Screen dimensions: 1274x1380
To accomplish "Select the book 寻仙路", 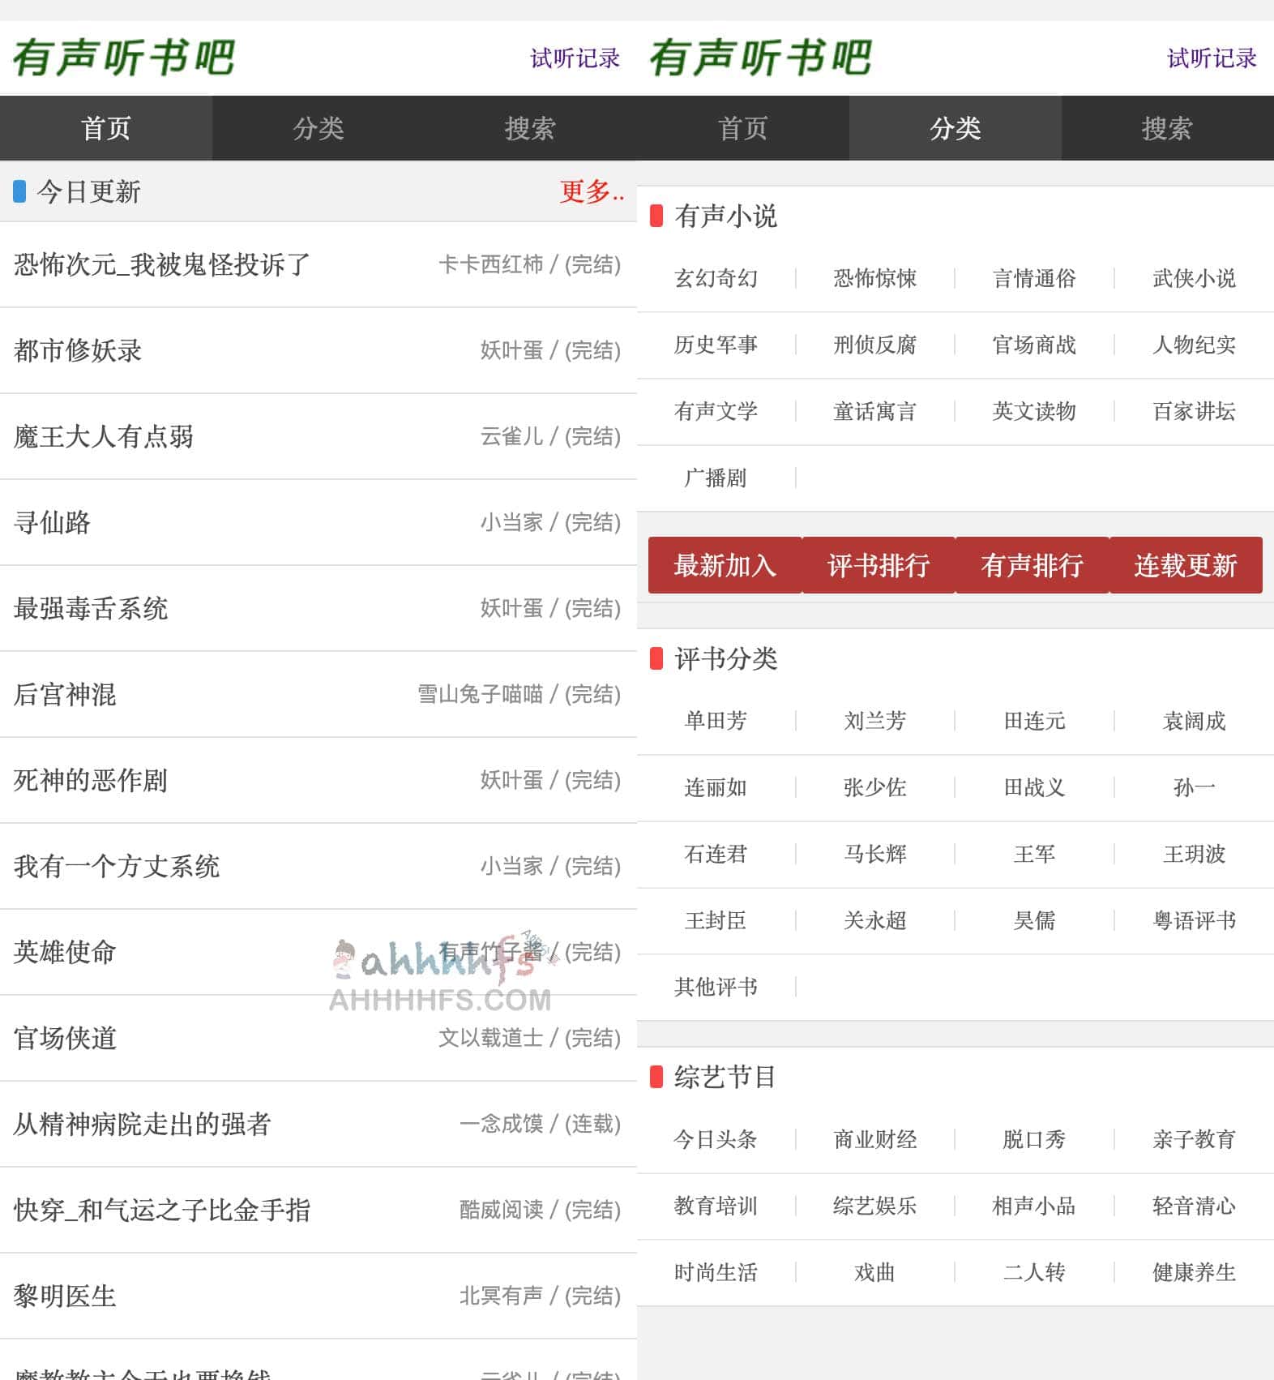I will [x=53, y=522].
